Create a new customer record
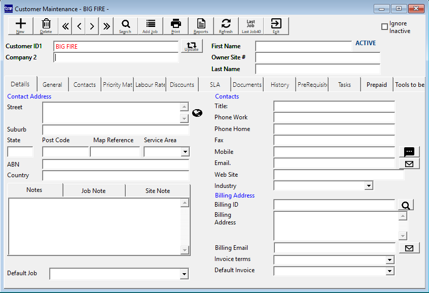The image size is (429, 293). pos(20,25)
